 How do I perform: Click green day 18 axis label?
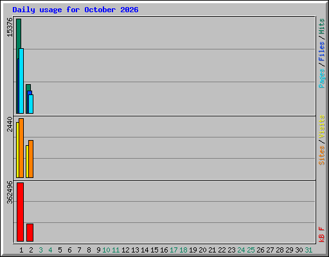click(183, 250)
